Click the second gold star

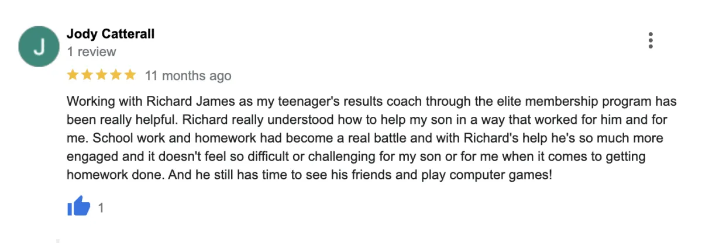tap(88, 75)
